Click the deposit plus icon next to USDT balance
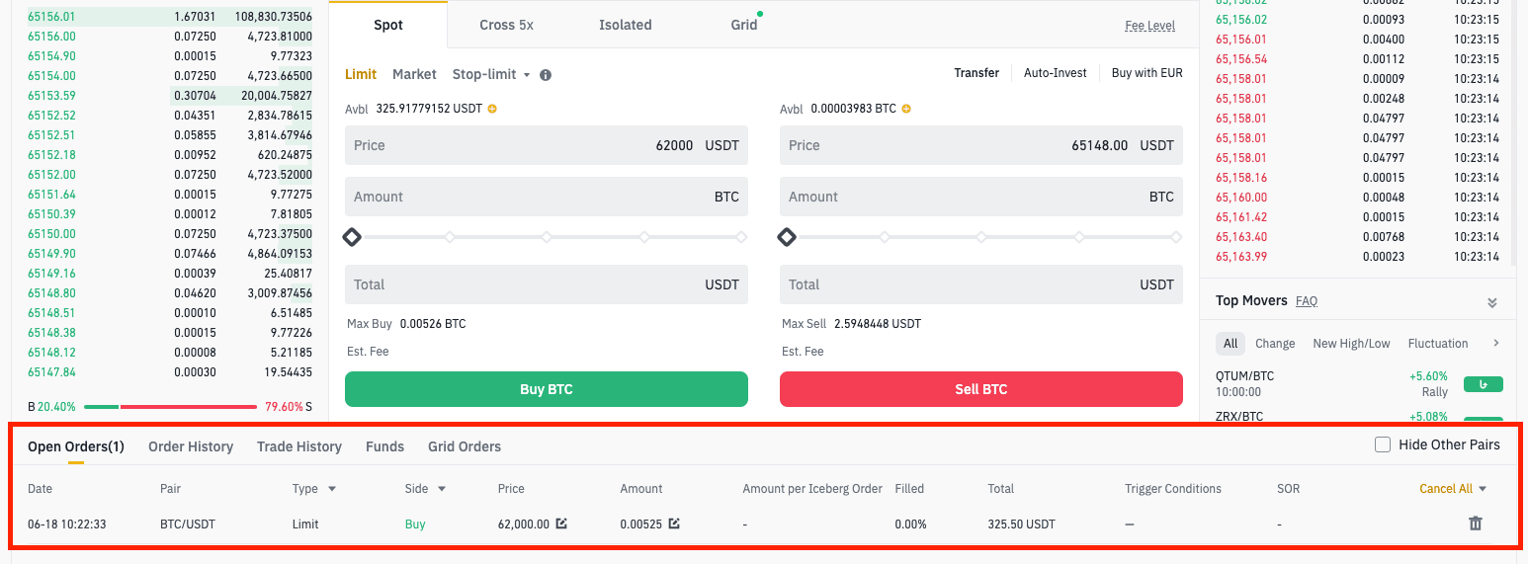Image resolution: width=1528 pixels, height=564 pixels. point(492,109)
